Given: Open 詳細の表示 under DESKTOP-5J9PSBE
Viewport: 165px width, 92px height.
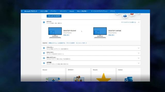Looking at the screenshot, I should [111, 35].
